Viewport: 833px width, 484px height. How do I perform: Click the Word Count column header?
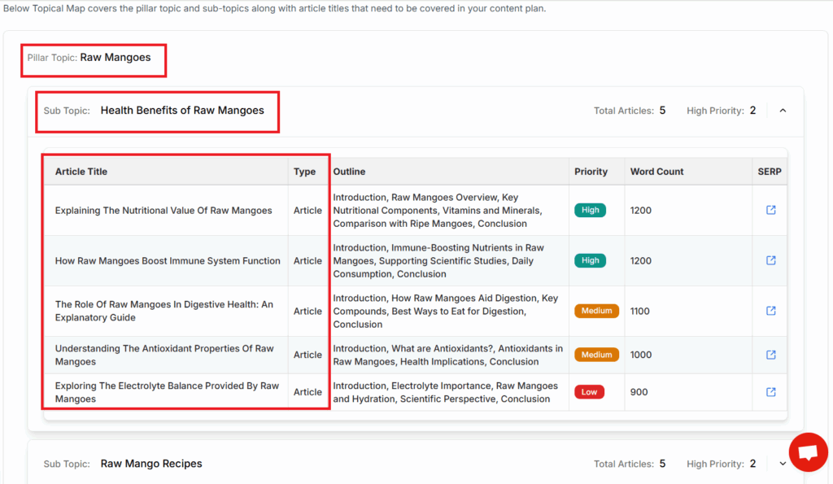[x=656, y=172]
